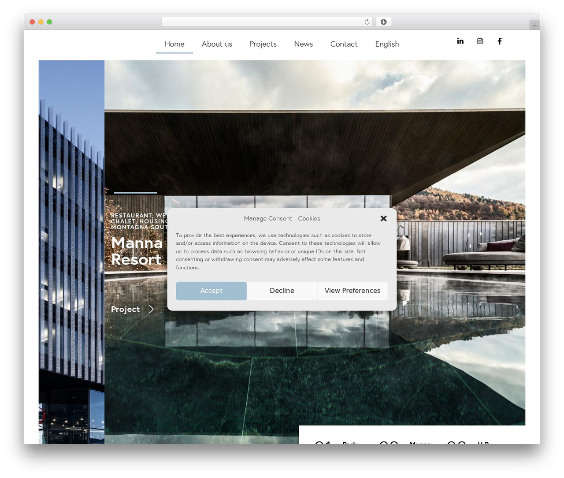Decline cookies in the consent dialog
The width and height of the screenshot is (564, 478).
click(x=282, y=291)
